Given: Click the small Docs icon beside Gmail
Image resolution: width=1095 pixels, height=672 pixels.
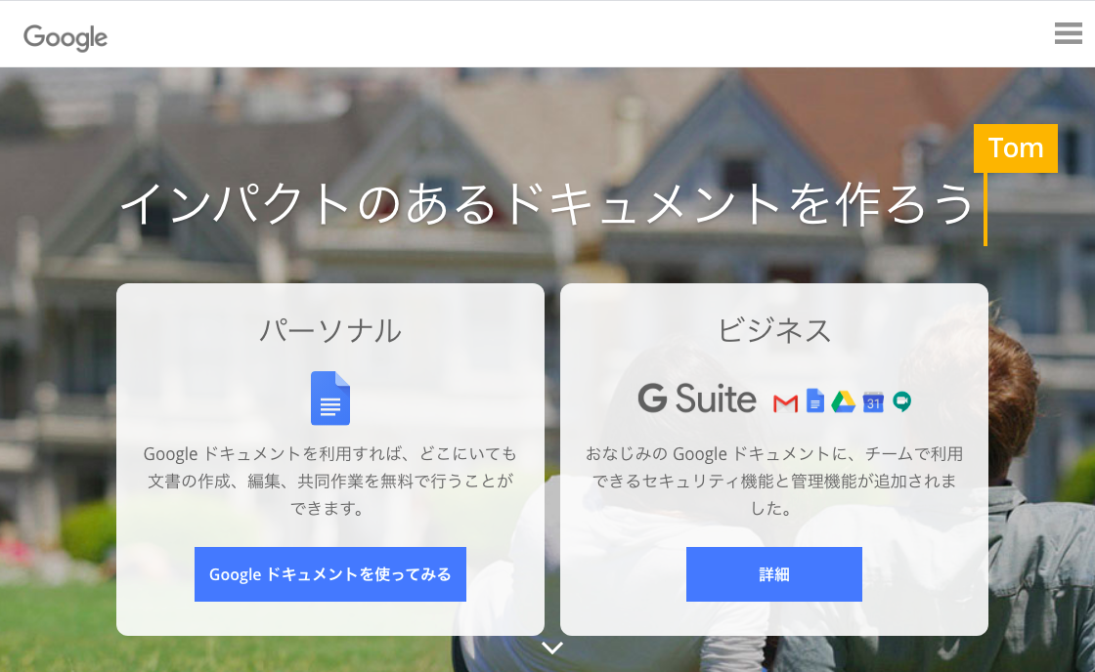Looking at the screenshot, I should (815, 400).
